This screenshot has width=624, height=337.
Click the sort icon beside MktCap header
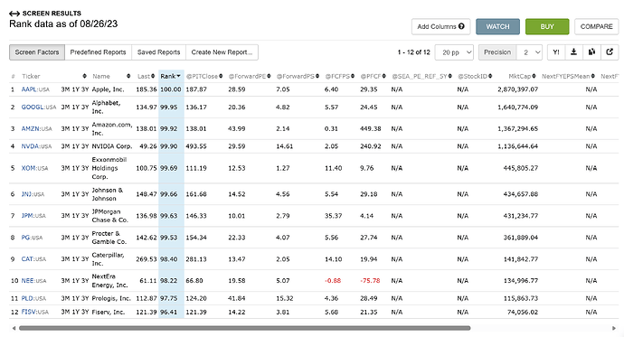click(534, 76)
